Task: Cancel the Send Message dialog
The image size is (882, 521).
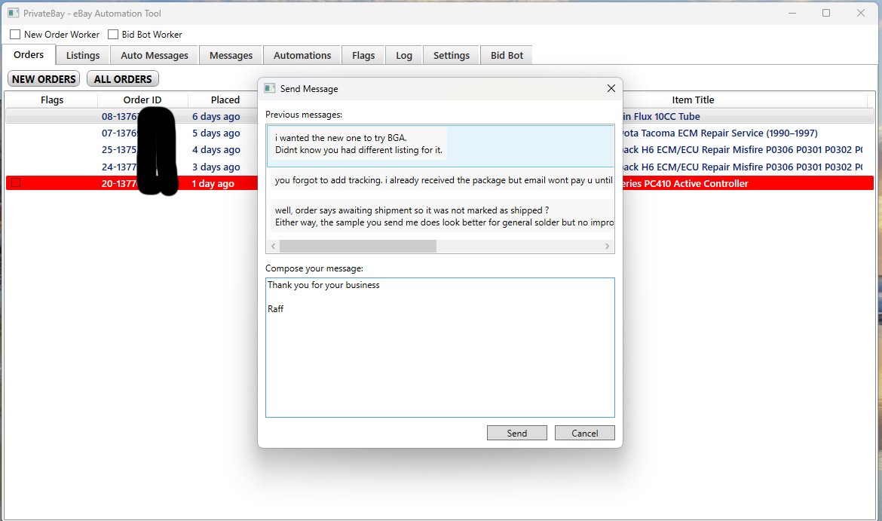Action: click(584, 433)
